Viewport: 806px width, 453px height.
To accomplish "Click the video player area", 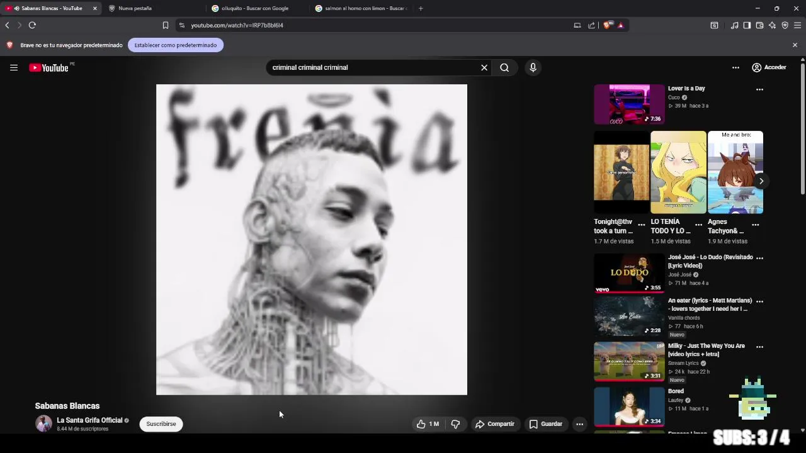I will [x=312, y=240].
